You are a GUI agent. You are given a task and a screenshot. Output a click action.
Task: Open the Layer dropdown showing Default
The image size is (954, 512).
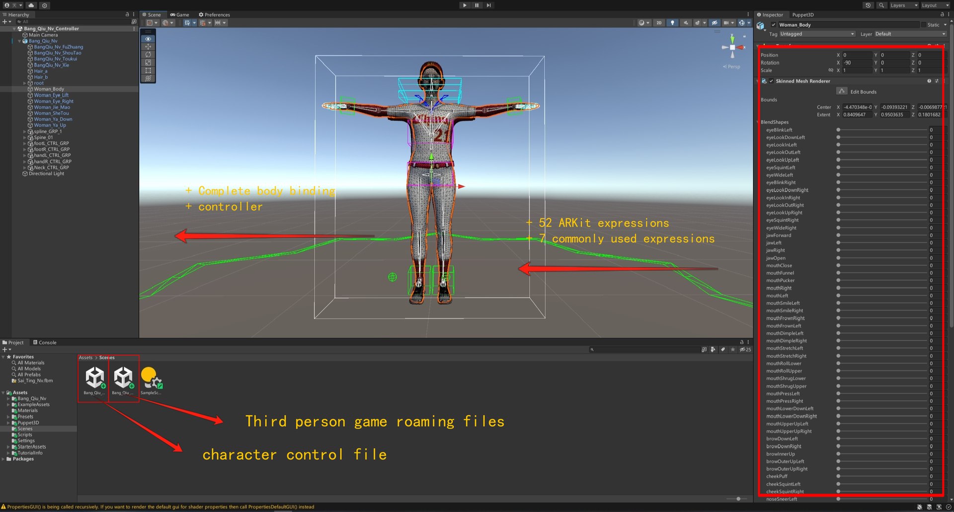tap(910, 34)
